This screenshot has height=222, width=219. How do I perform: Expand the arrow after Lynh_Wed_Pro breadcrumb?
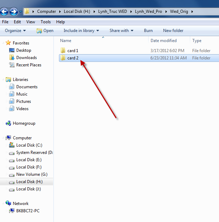(166, 11)
